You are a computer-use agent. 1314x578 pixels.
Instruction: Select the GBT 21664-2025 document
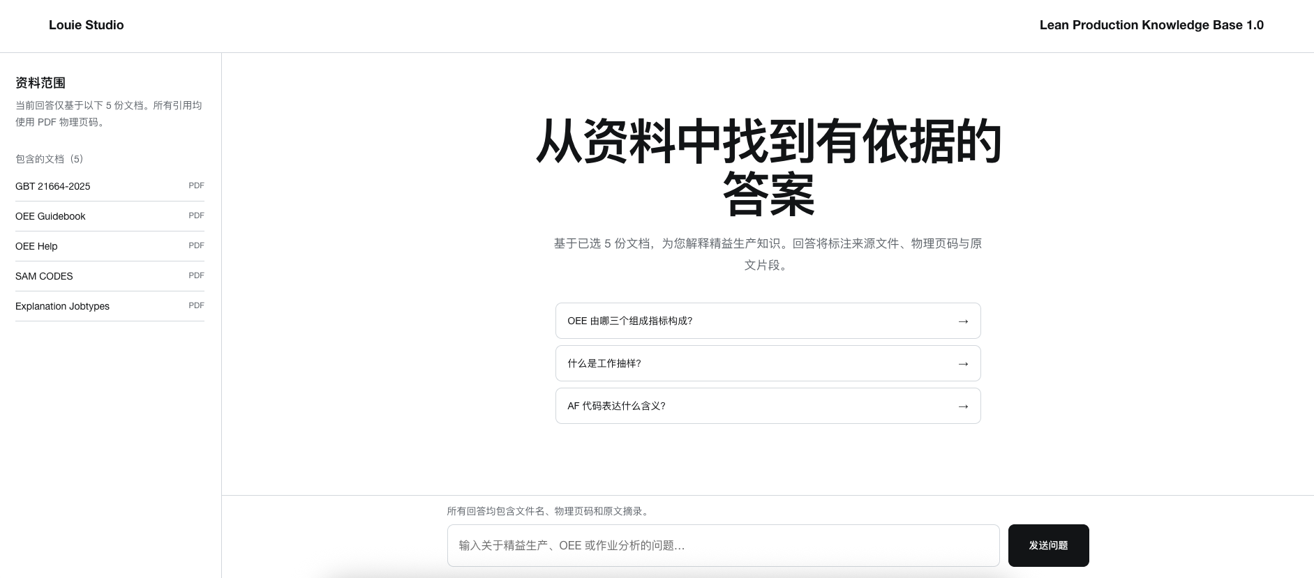point(110,186)
